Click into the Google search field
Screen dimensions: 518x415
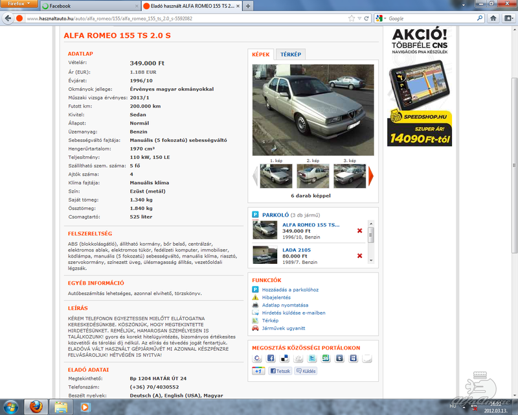click(431, 18)
